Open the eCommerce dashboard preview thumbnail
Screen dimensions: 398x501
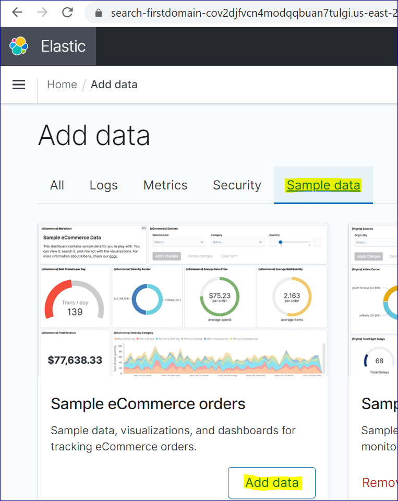183,300
